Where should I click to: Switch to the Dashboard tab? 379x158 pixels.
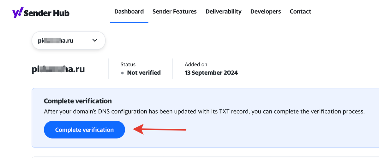tap(129, 12)
